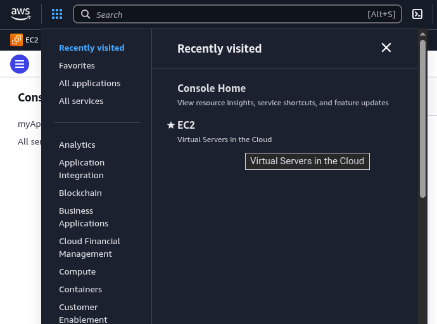Choose the Customer Enablement category
Viewport: 437px width, 324px height.
[83, 313]
